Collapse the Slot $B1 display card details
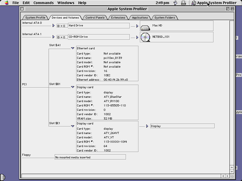The image size is (242, 181). pos(72,87)
